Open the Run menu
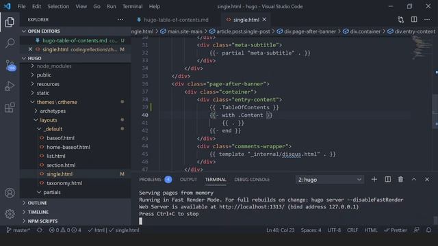This screenshot has width=438, height=246. click(111, 6)
